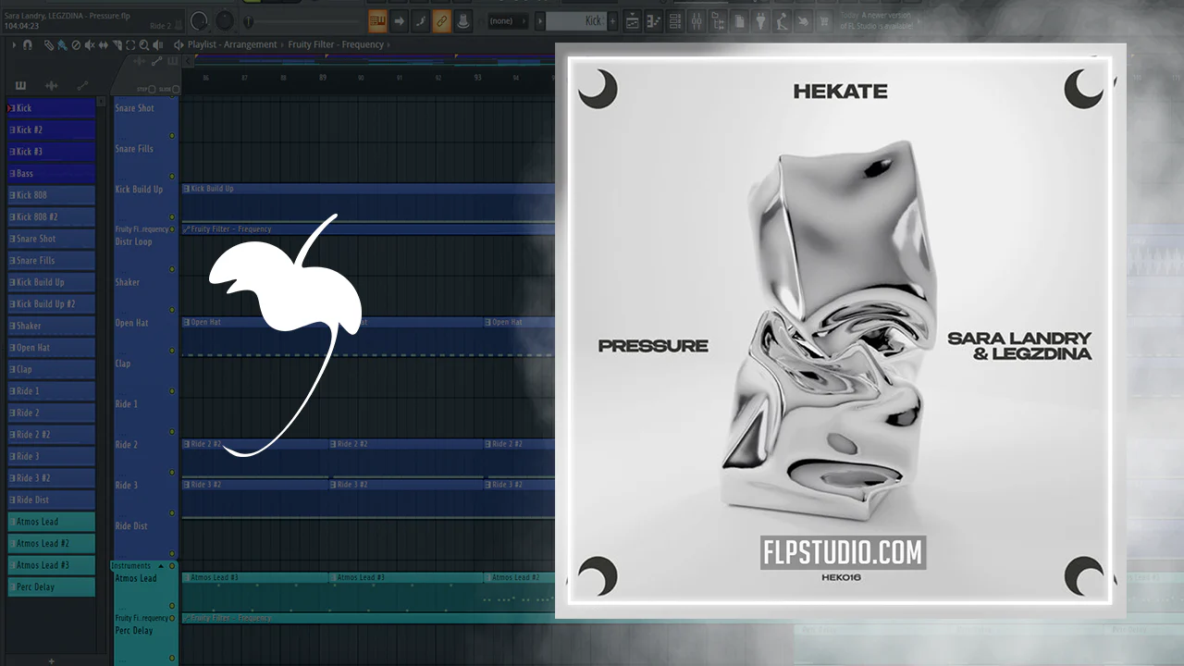Viewport: 1184px width, 666px height.
Task: Mute the Shaker track
Action: tap(172, 310)
